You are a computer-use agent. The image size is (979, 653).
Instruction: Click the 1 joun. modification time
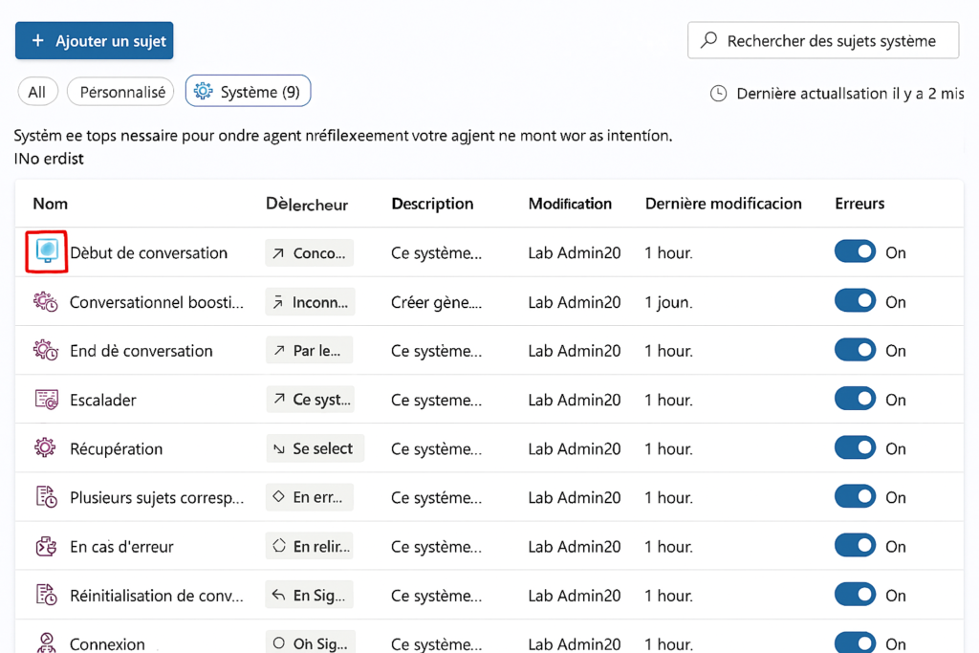(x=668, y=302)
